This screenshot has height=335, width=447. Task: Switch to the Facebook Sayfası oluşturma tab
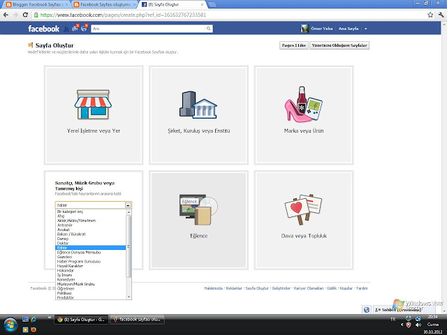pyautogui.click(x=105, y=5)
